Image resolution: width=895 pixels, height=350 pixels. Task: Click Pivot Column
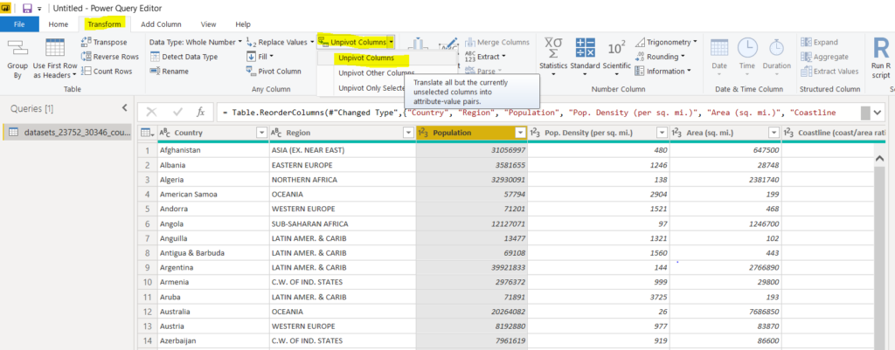274,72
